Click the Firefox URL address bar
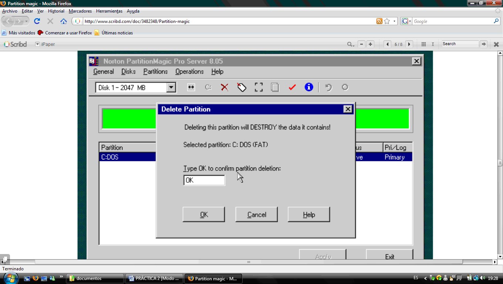The width and height of the screenshot is (503, 284). (229, 21)
